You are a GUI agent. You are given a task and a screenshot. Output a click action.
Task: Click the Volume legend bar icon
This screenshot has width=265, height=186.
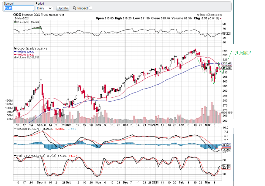coord(15,57)
